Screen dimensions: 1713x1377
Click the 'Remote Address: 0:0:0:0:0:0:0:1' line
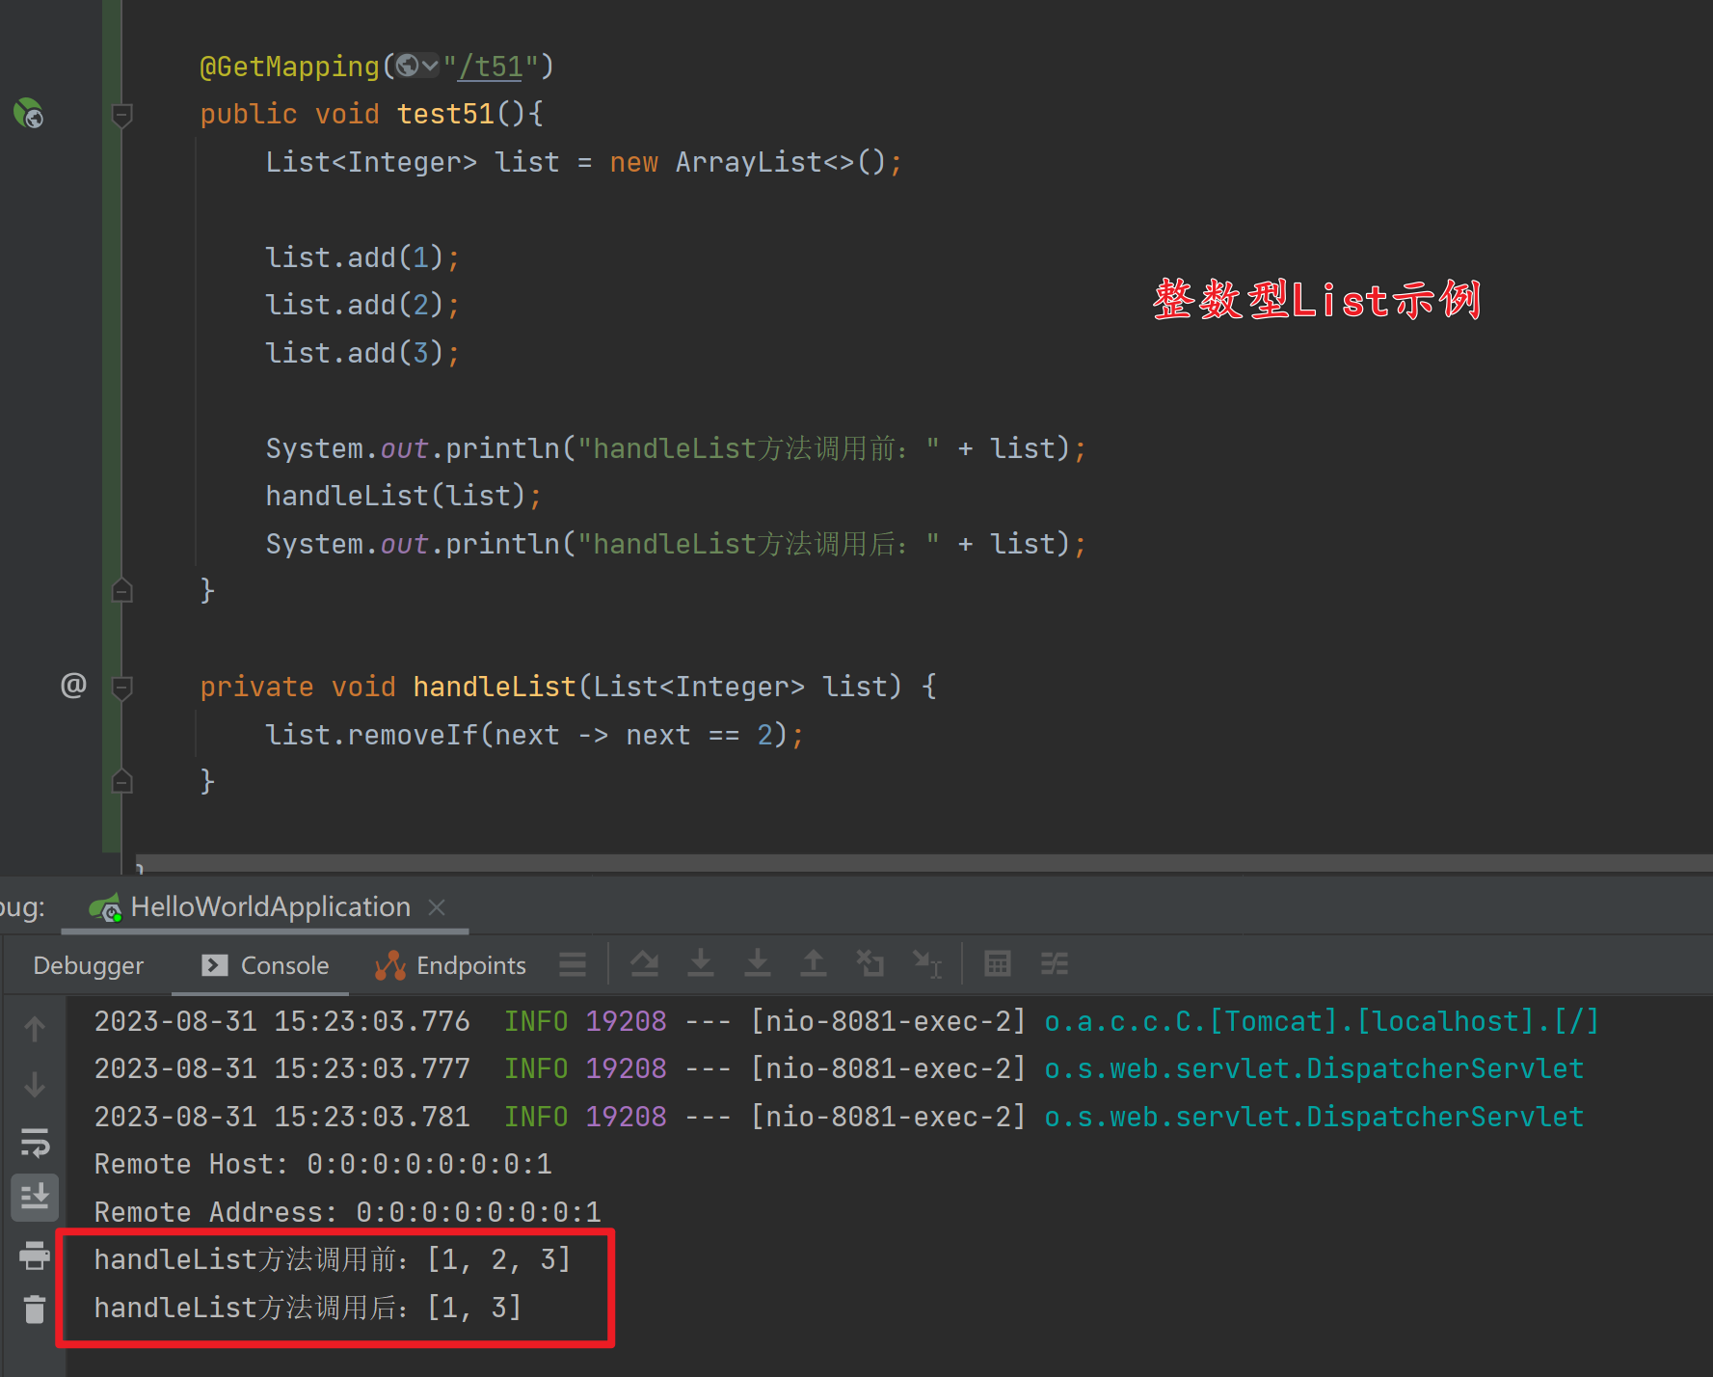tap(347, 1212)
